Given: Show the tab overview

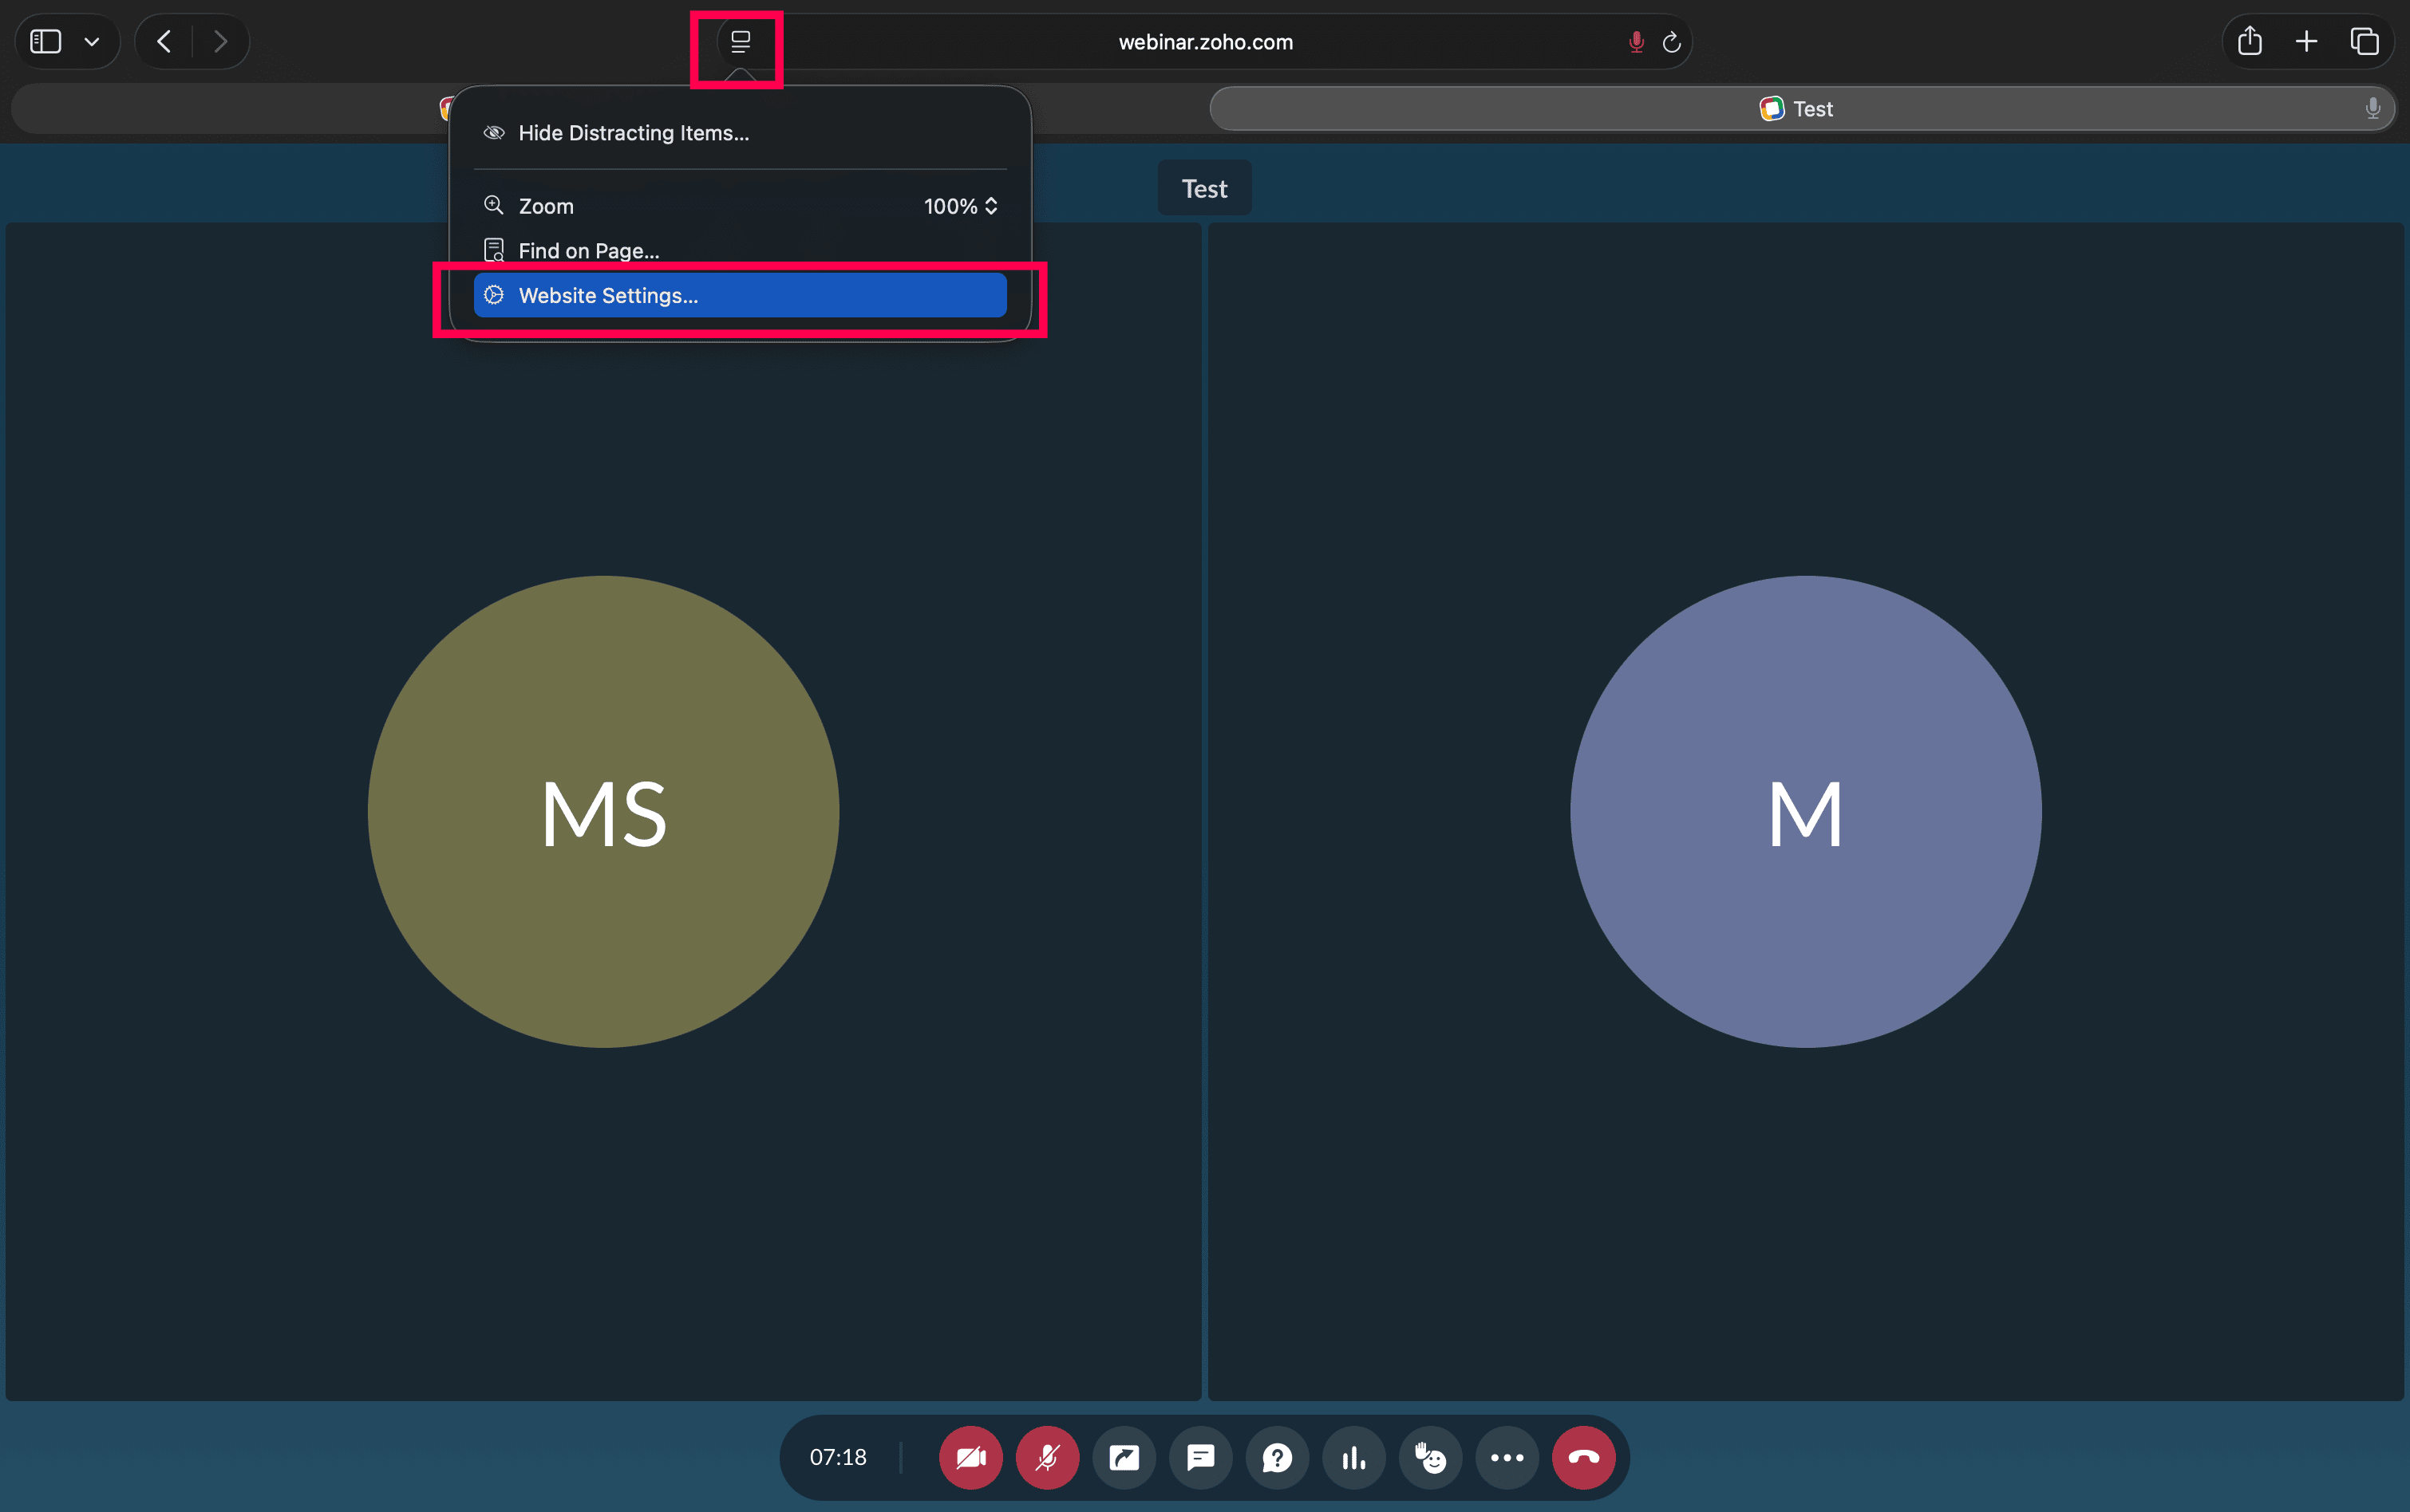Looking at the screenshot, I should point(2364,41).
